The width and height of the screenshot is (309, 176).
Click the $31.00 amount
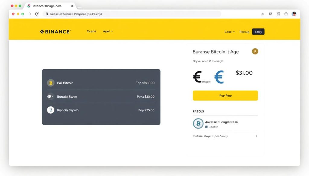[x=244, y=73]
